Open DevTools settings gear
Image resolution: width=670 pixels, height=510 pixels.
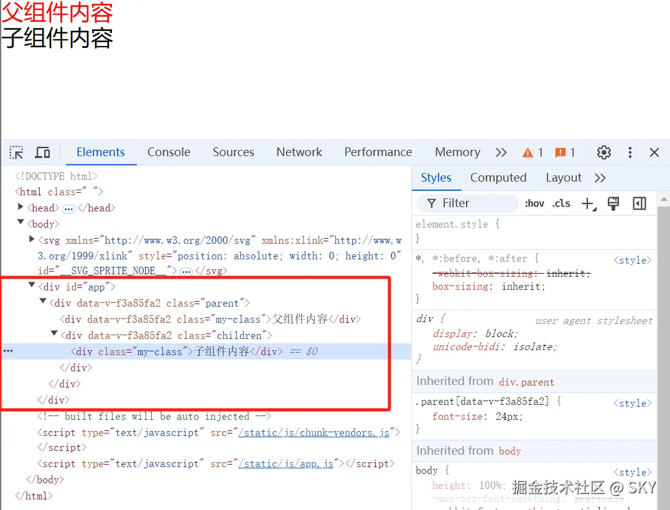pos(604,152)
